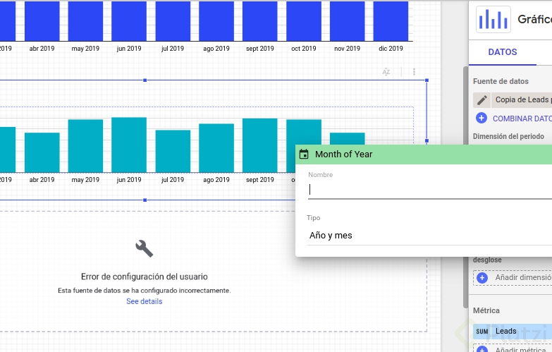
Task: Click top-right resize handle of selected chart
Action: tap(427, 80)
